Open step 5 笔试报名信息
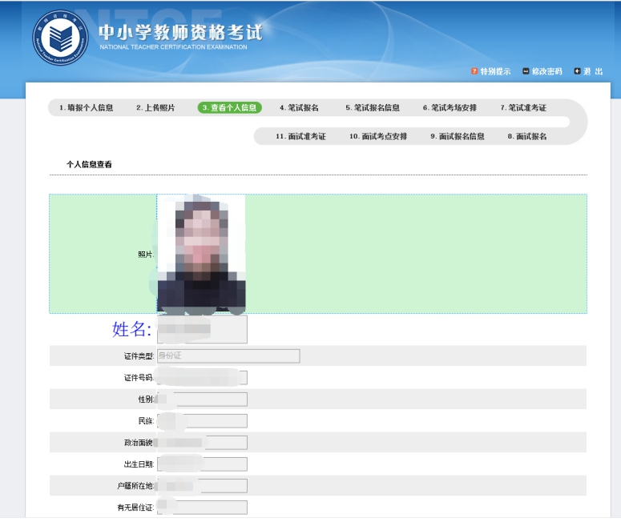This screenshot has width=621, height=522. (373, 107)
